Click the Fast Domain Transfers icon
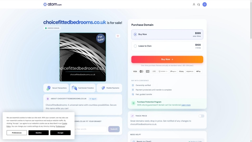 point(74,88)
